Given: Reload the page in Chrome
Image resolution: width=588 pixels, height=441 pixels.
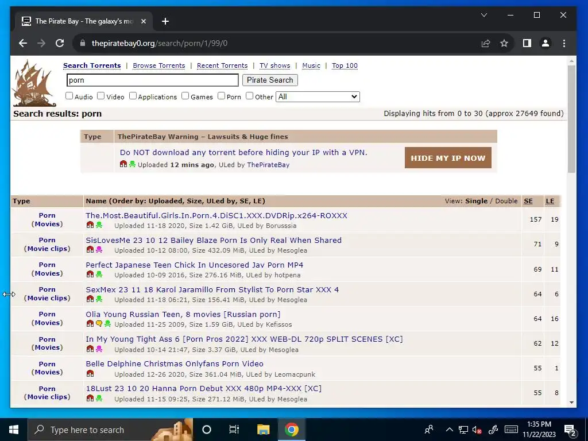Looking at the screenshot, I should 60,43.
